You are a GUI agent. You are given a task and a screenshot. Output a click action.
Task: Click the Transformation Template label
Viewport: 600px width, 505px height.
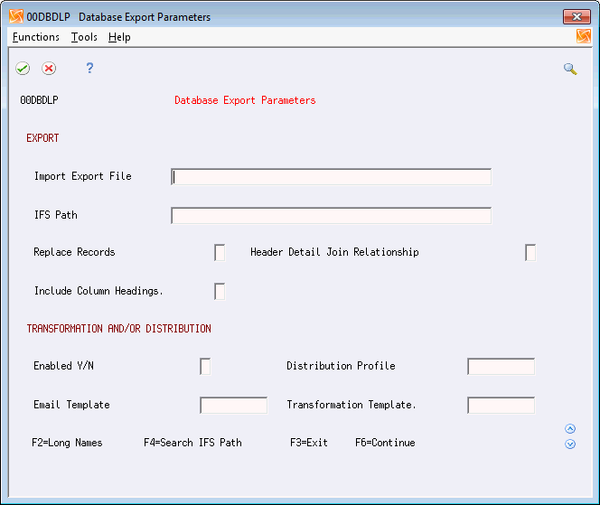point(352,405)
